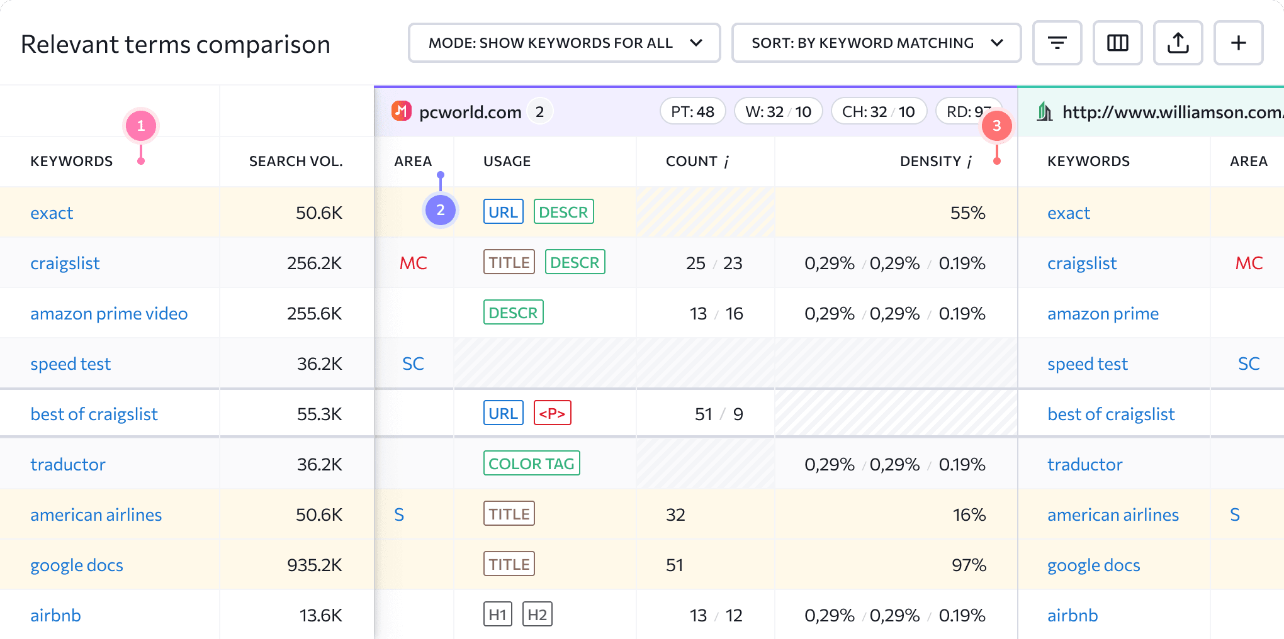Click the 55% density value for exact

968,213
